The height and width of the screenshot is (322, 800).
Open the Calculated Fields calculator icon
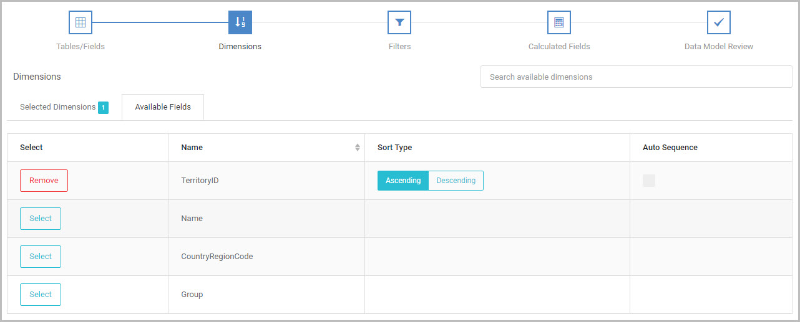point(559,22)
